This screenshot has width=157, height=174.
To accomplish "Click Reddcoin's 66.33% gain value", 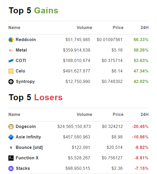I will pyautogui.click(x=141, y=40).
